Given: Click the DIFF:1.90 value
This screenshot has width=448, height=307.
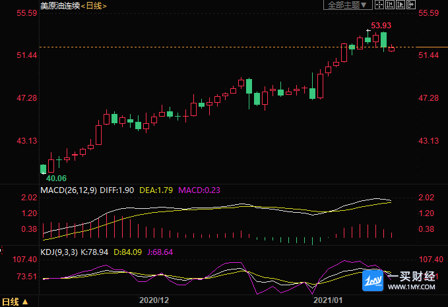Looking at the screenshot, I should point(117,190).
